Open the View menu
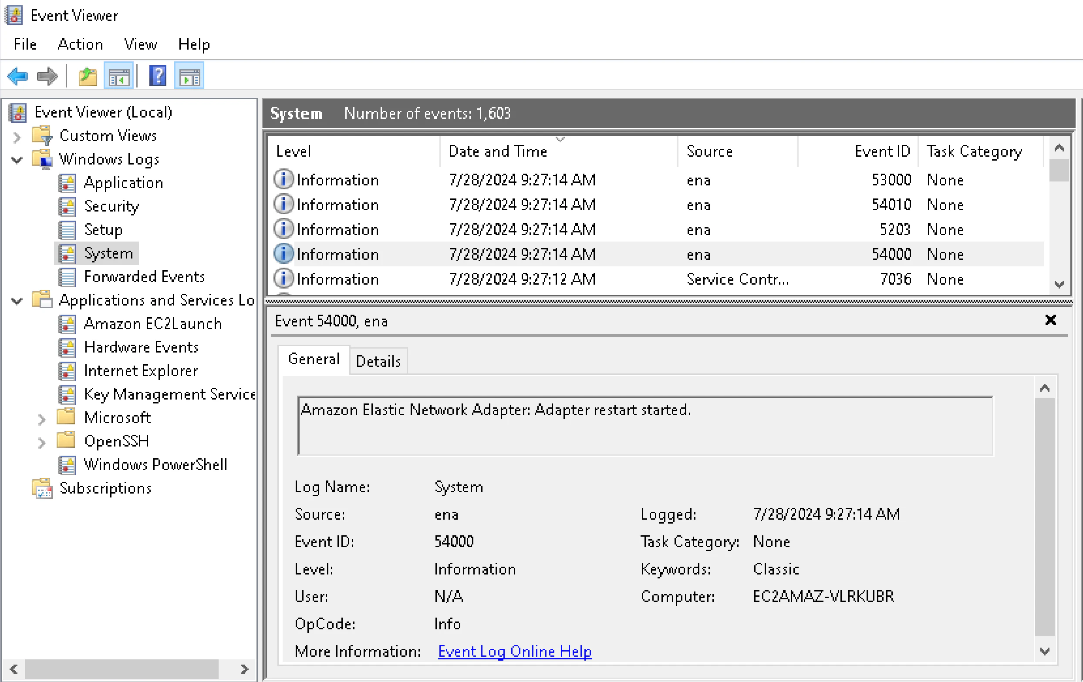This screenshot has width=1083, height=682. 141,44
